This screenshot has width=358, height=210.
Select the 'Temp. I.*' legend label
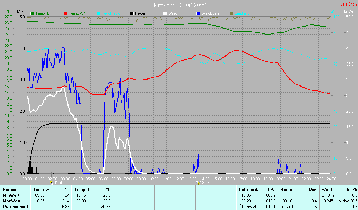click(x=43, y=14)
